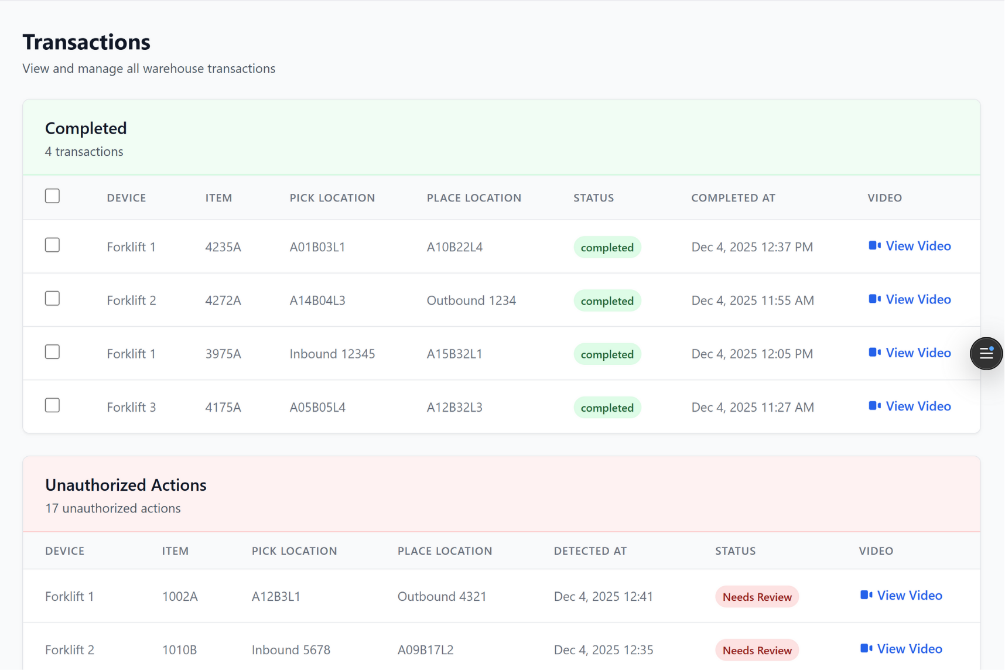Click the Needs Review badge for item 1002A
This screenshot has width=1005, height=670.
pos(757,597)
